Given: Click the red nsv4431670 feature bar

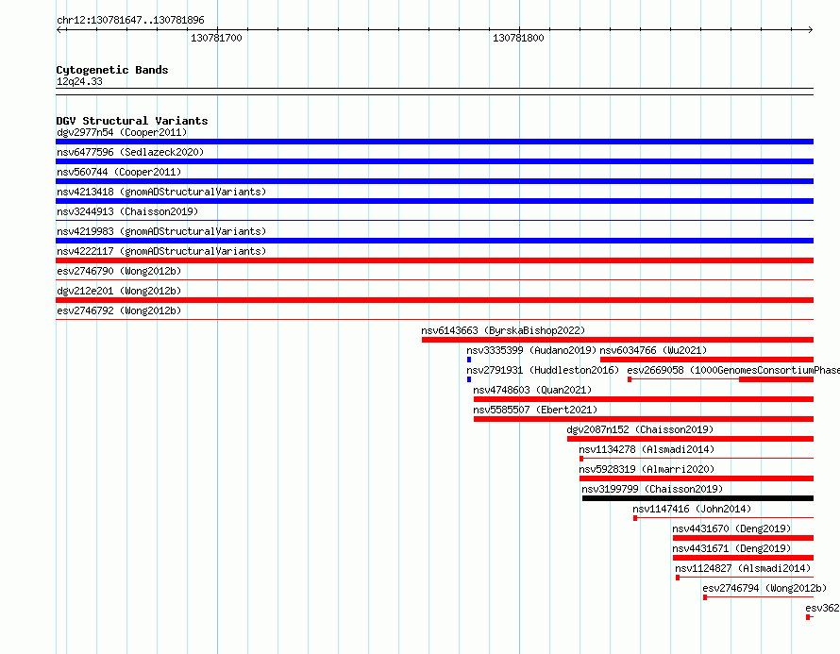Looking at the screenshot, I should pyautogui.click(x=743, y=538).
